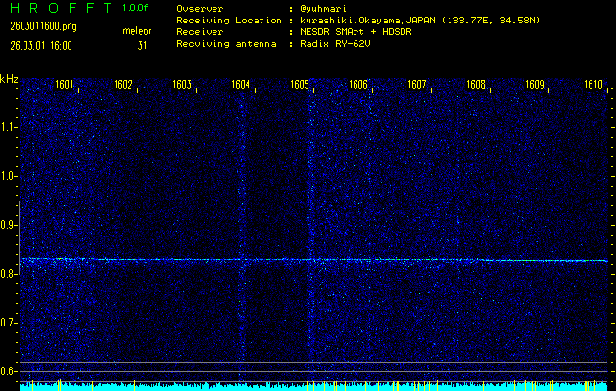Click the 1608 time marker
Viewport: 616px width, 391px height.
(x=476, y=84)
